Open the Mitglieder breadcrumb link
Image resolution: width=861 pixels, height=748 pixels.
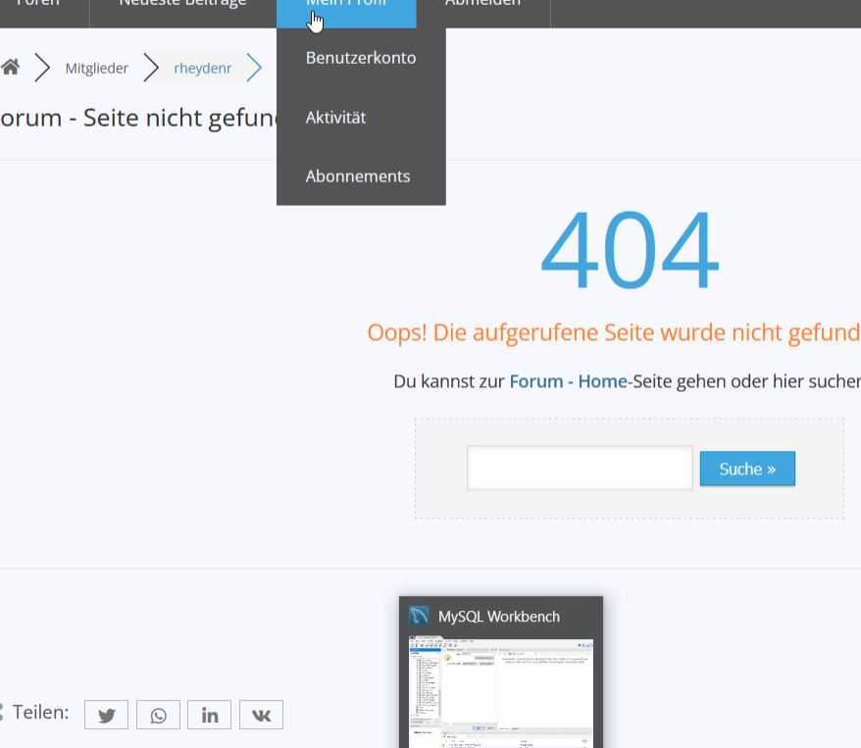97,68
